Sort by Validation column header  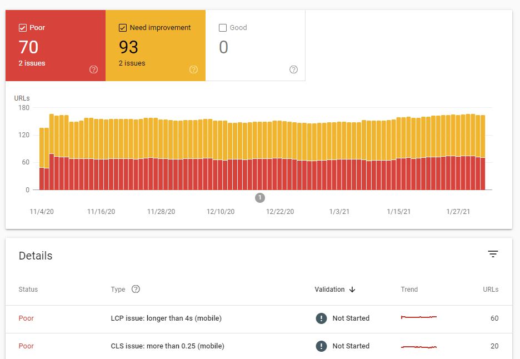329,290
